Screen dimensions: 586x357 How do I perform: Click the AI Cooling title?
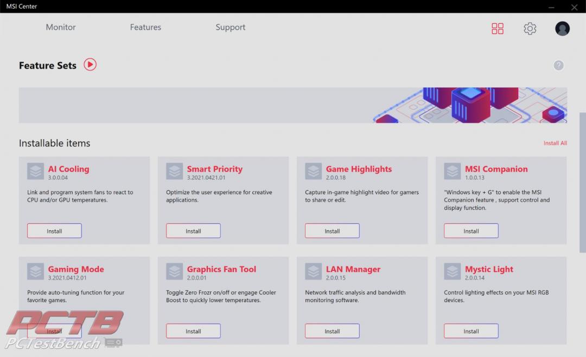point(68,169)
